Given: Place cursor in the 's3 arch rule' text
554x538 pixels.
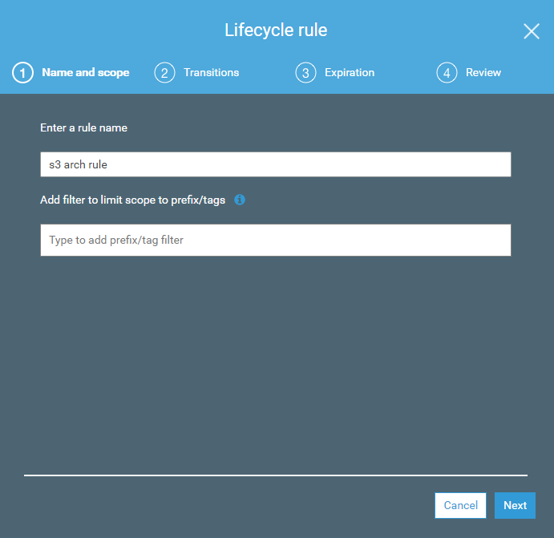Looking at the screenshot, I should 78,164.
